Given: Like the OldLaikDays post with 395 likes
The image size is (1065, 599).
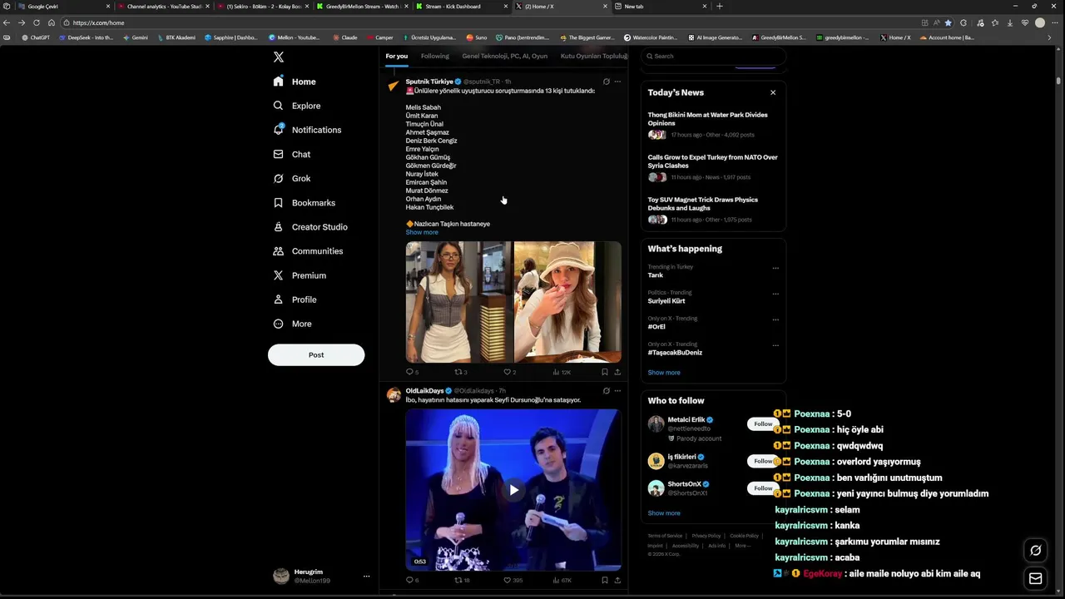Looking at the screenshot, I should (x=513, y=580).
